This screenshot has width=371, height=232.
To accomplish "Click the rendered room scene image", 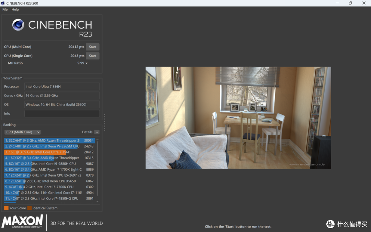I will 238,118.
